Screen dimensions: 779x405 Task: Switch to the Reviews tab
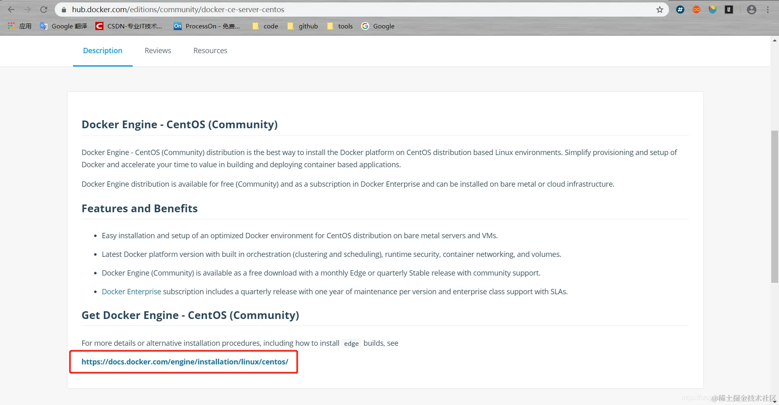[158, 51]
